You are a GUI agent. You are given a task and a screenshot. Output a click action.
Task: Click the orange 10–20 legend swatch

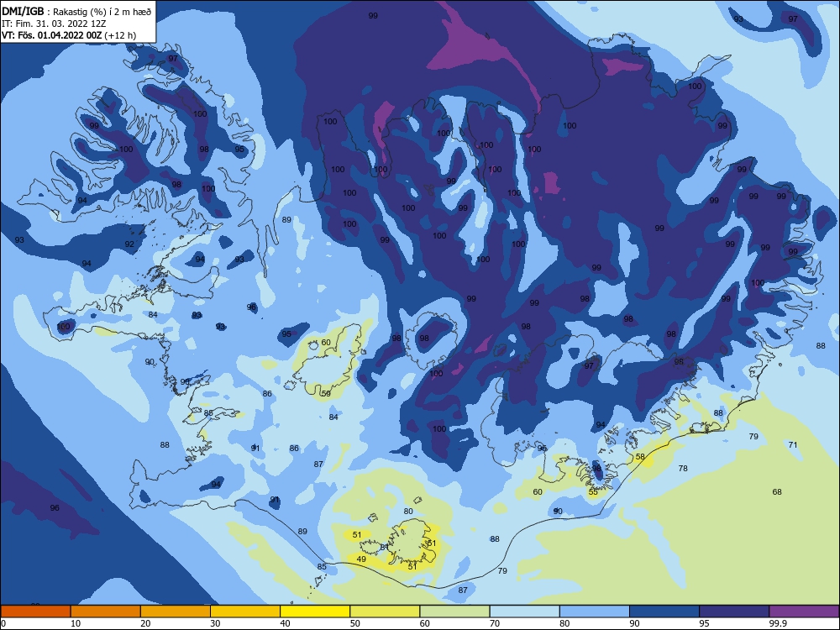click(x=106, y=612)
